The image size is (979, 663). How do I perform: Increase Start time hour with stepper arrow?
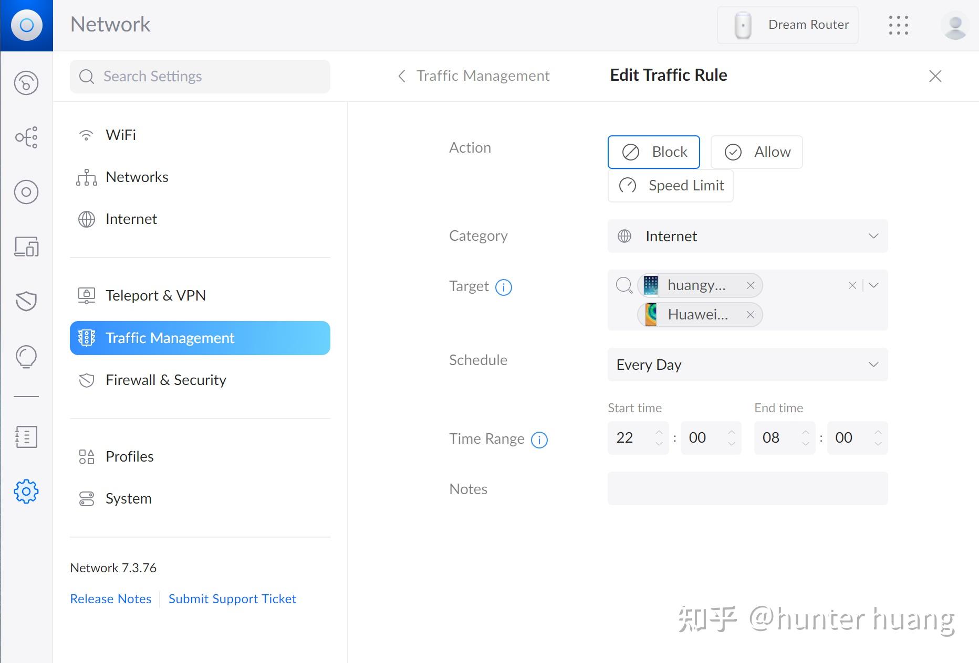tap(659, 432)
